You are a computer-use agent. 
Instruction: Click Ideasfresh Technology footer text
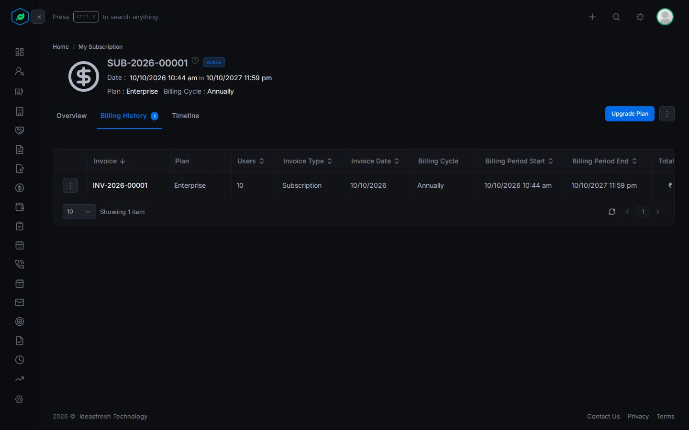(113, 417)
